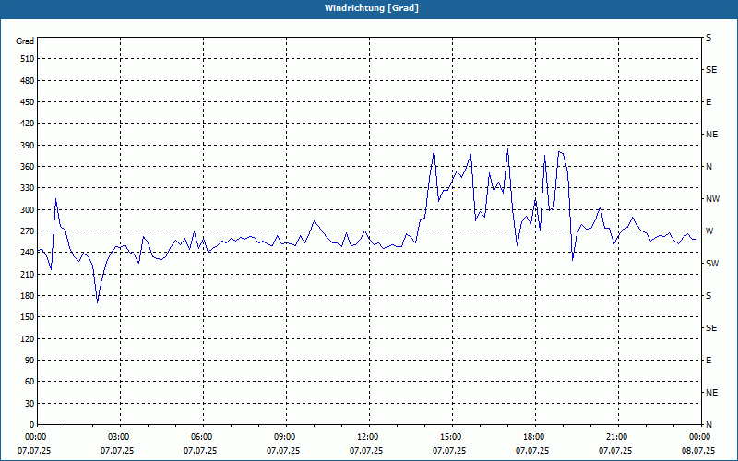This screenshot has height=461, width=738.
Task: Click the 90 y-axis value
Action: [30, 361]
